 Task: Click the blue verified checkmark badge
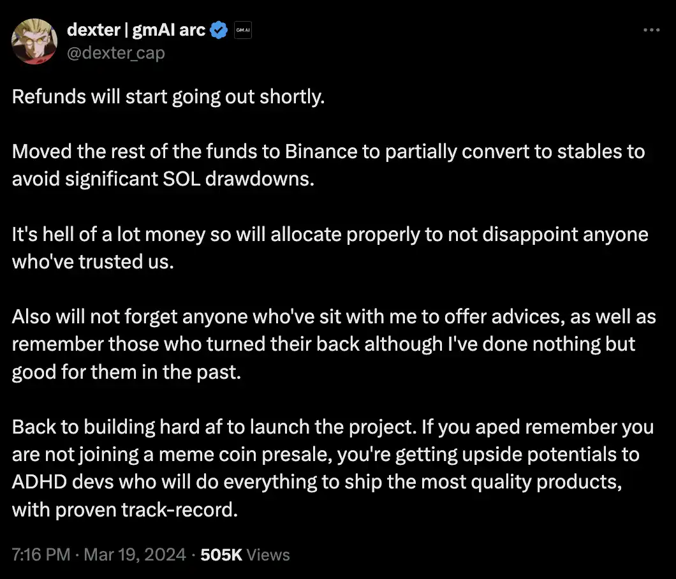coord(219,30)
